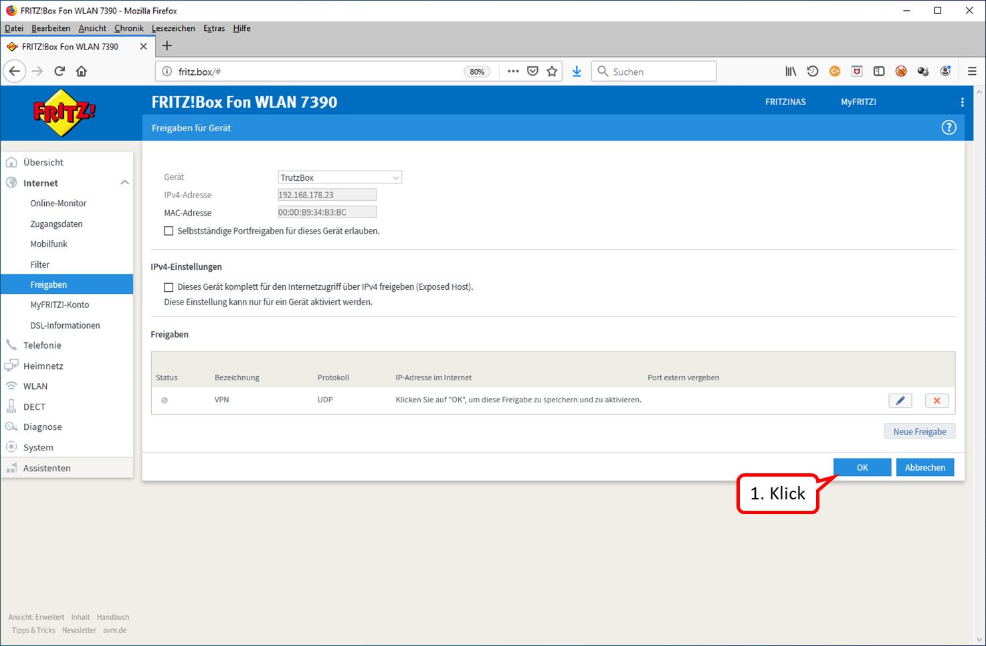Click into the Suchen search field

[654, 71]
